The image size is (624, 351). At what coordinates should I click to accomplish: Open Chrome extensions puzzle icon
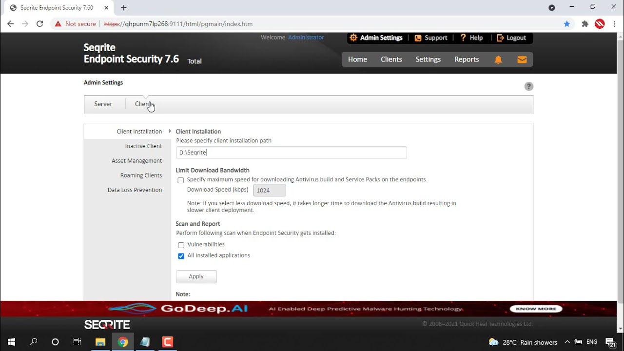coord(585,24)
